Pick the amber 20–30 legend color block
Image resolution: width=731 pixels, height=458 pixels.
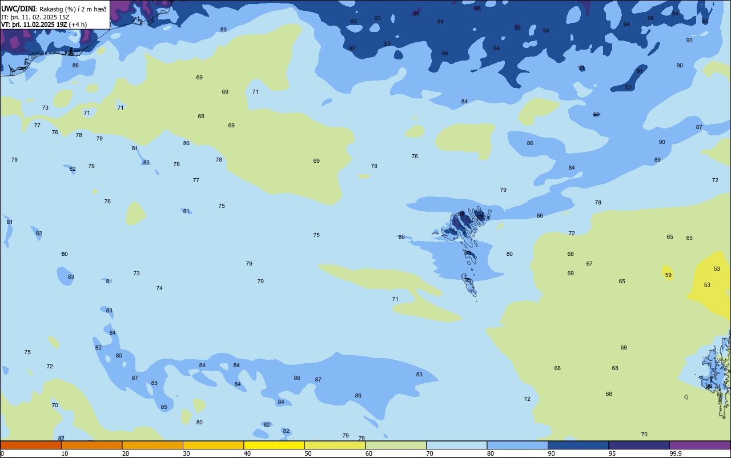(152, 445)
